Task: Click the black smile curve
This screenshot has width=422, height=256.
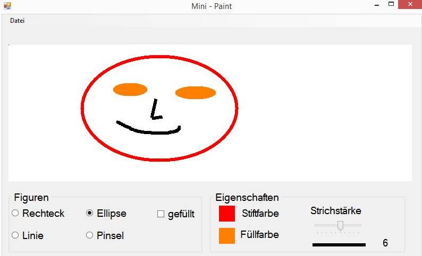Action: click(x=148, y=128)
